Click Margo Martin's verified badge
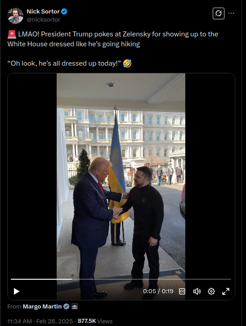The image size is (246, 326). click(66, 307)
